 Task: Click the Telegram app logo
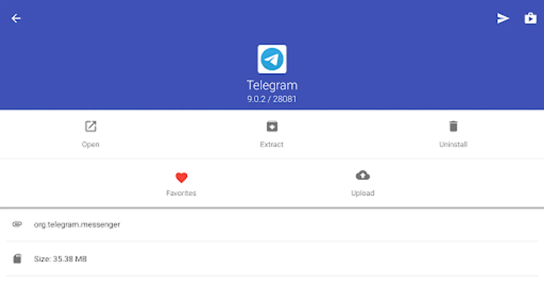click(272, 59)
